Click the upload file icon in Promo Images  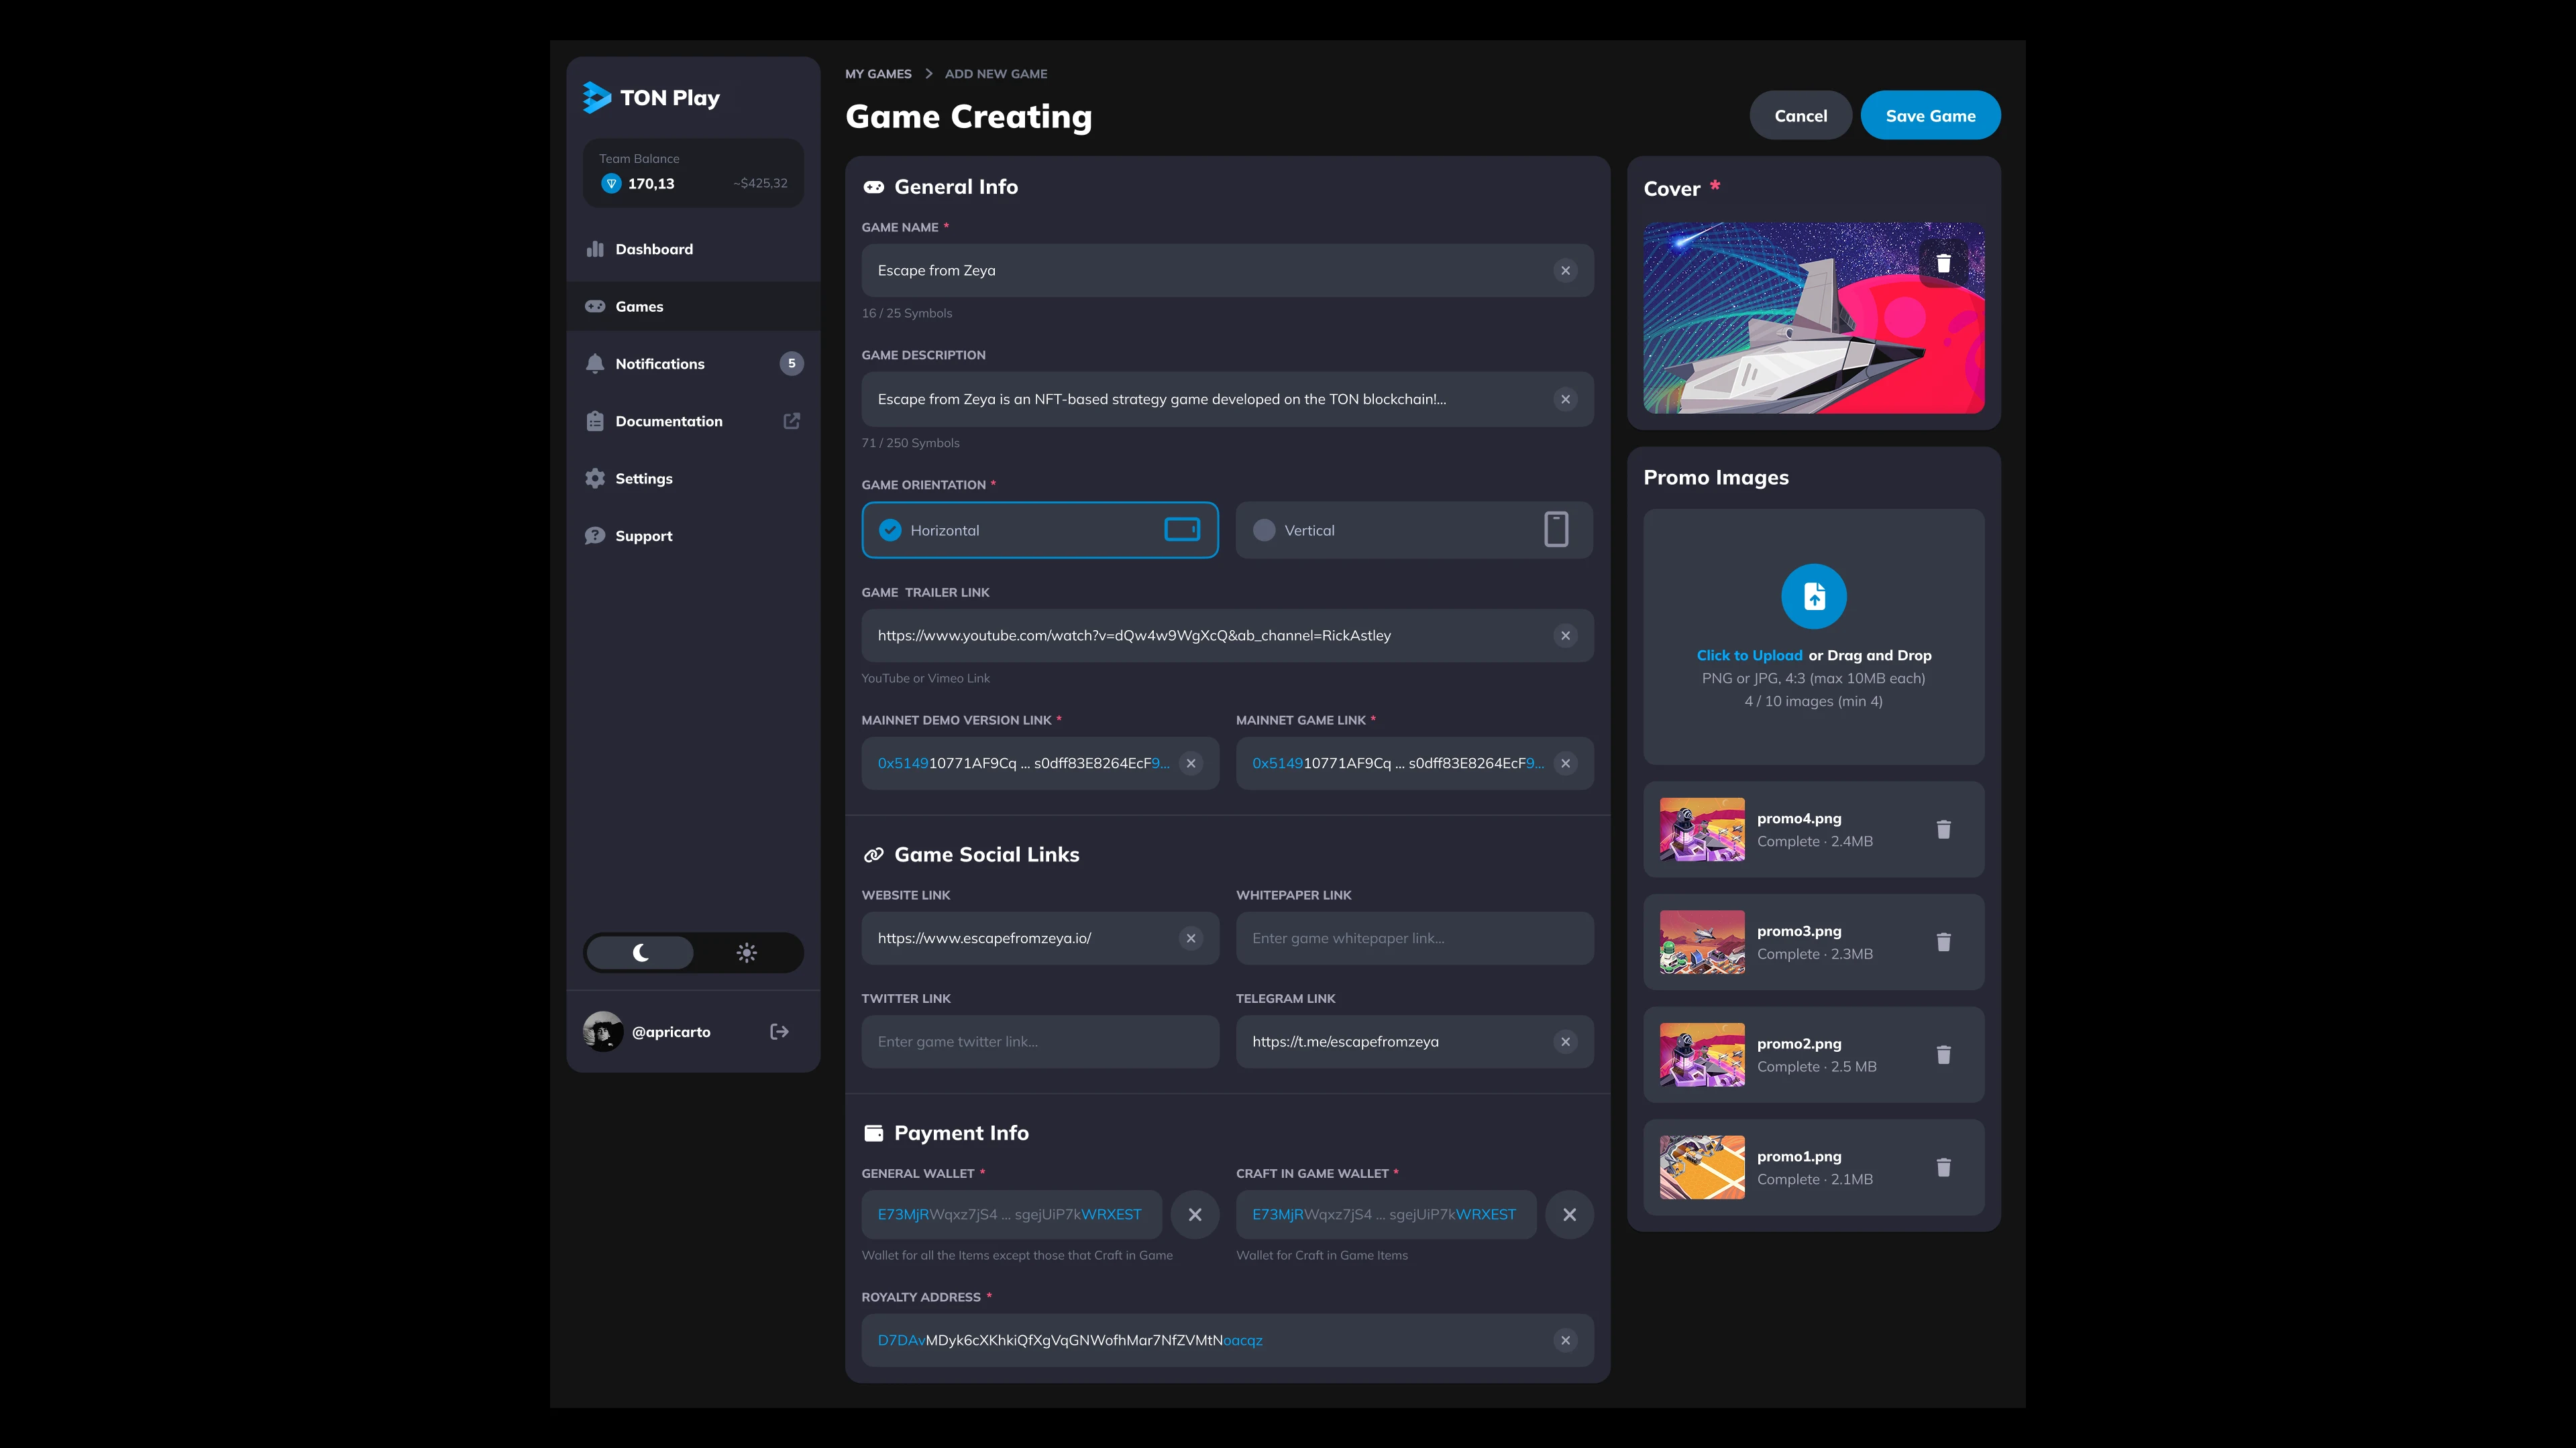point(1813,597)
